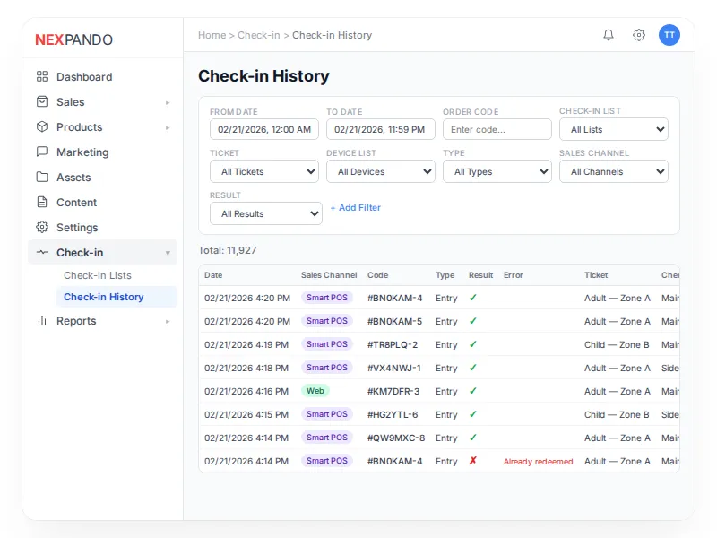This screenshot has width=717, height=538.
Task: Expand the Reports submenu arrow
Action: click(168, 322)
